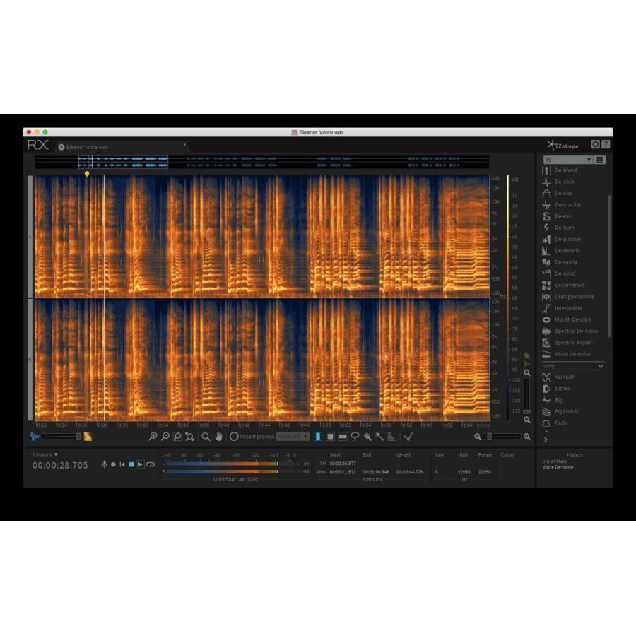The height and width of the screenshot is (636, 636).
Task: Open the De-click module
Action: coord(558,182)
